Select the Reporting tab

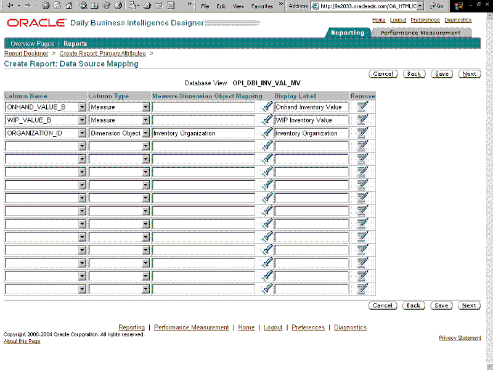coord(348,33)
